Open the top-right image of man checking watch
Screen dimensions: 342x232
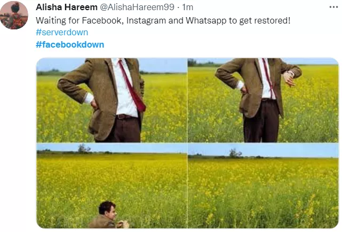click(x=263, y=100)
